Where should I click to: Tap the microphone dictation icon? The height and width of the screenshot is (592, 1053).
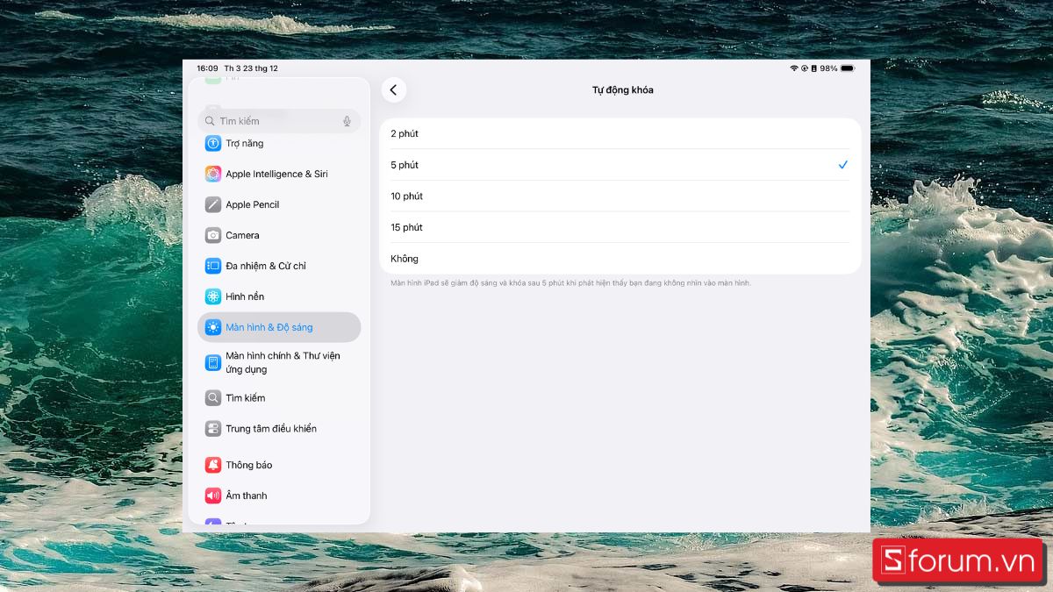[347, 121]
